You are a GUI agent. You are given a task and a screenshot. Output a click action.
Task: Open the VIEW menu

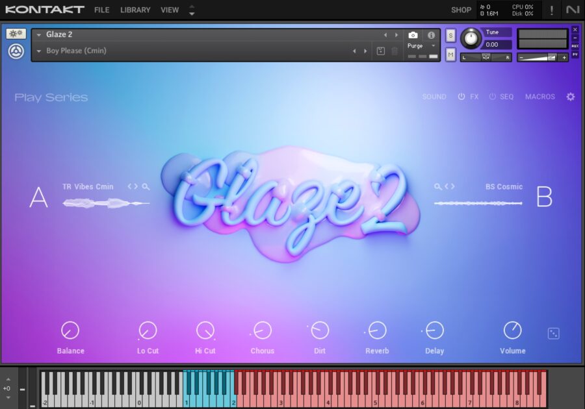tap(170, 10)
